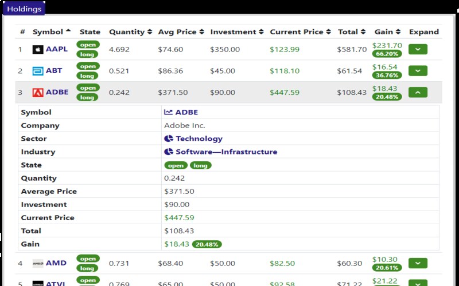The height and width of the screenshot is (286, 459).
Task: Click the Expand column header
Action: coord(424,32)
